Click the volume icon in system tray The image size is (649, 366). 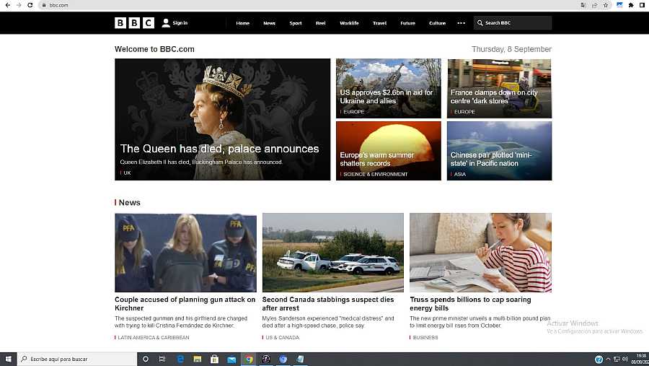(624, 359)
